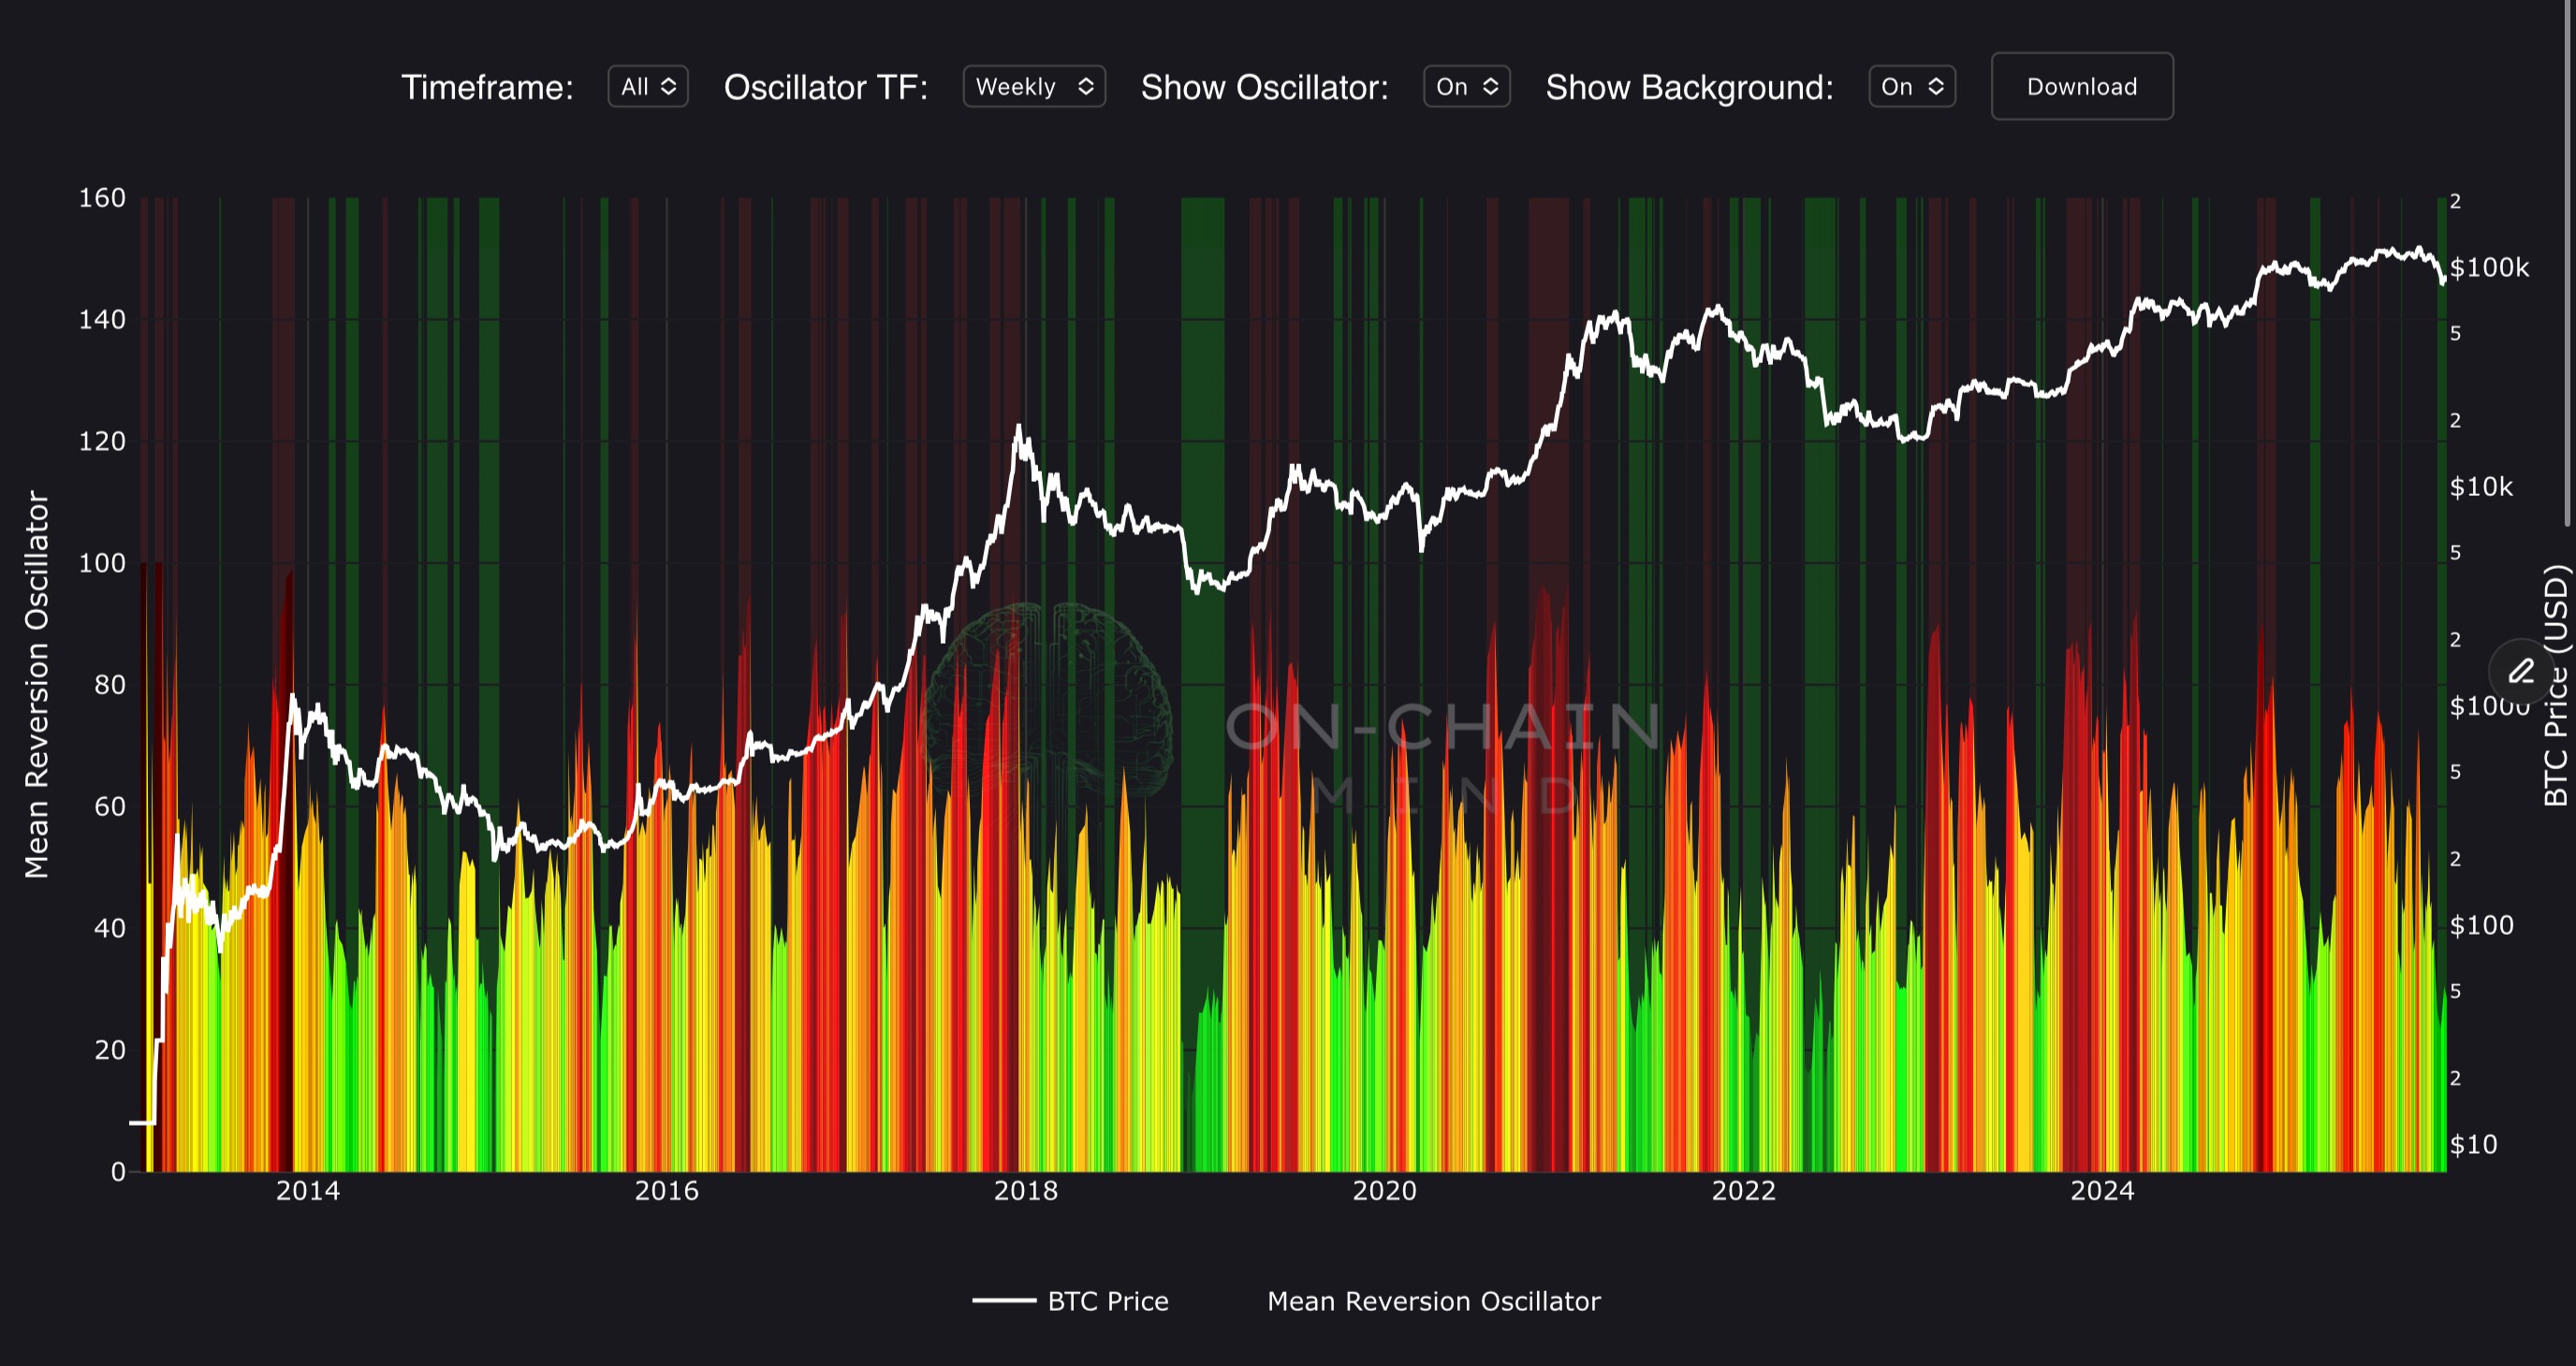Click the $100k price axis tick
This screenshot has height=1366, width=2576.
(x=2488, y=268)
